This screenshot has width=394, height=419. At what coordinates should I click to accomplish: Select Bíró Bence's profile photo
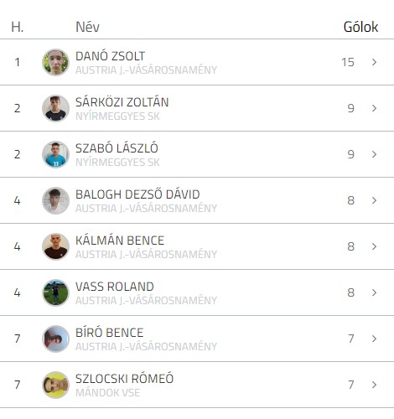click(55, 339)
